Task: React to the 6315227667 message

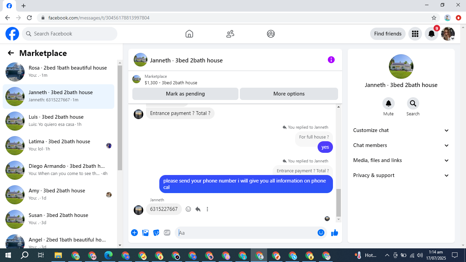Action: point(188,209)
